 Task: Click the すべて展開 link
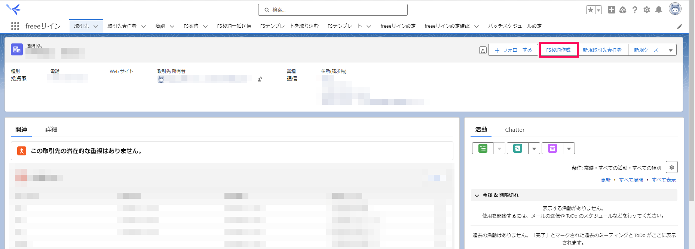click(631, 180)
